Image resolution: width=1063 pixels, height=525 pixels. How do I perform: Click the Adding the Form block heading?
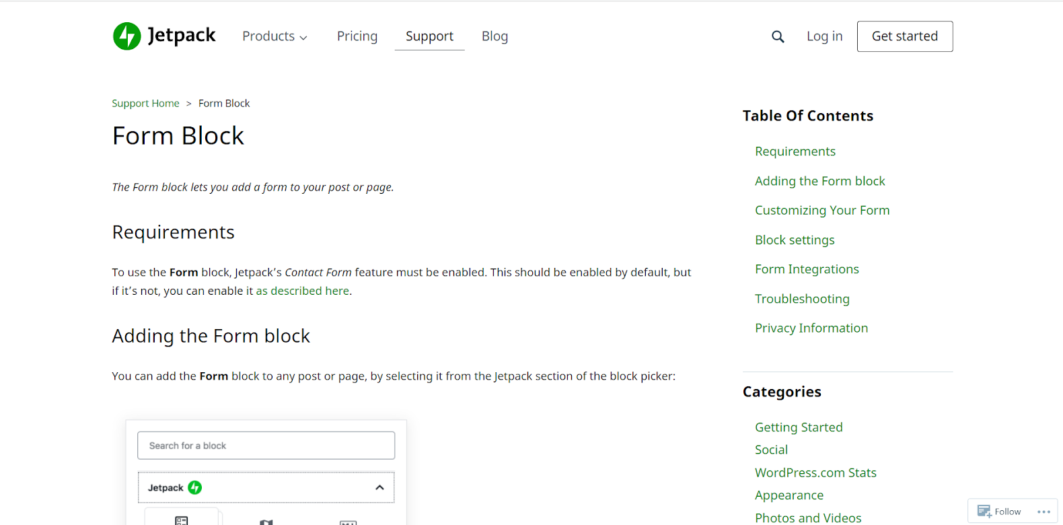pyautogui.click(x=211, y=336)
